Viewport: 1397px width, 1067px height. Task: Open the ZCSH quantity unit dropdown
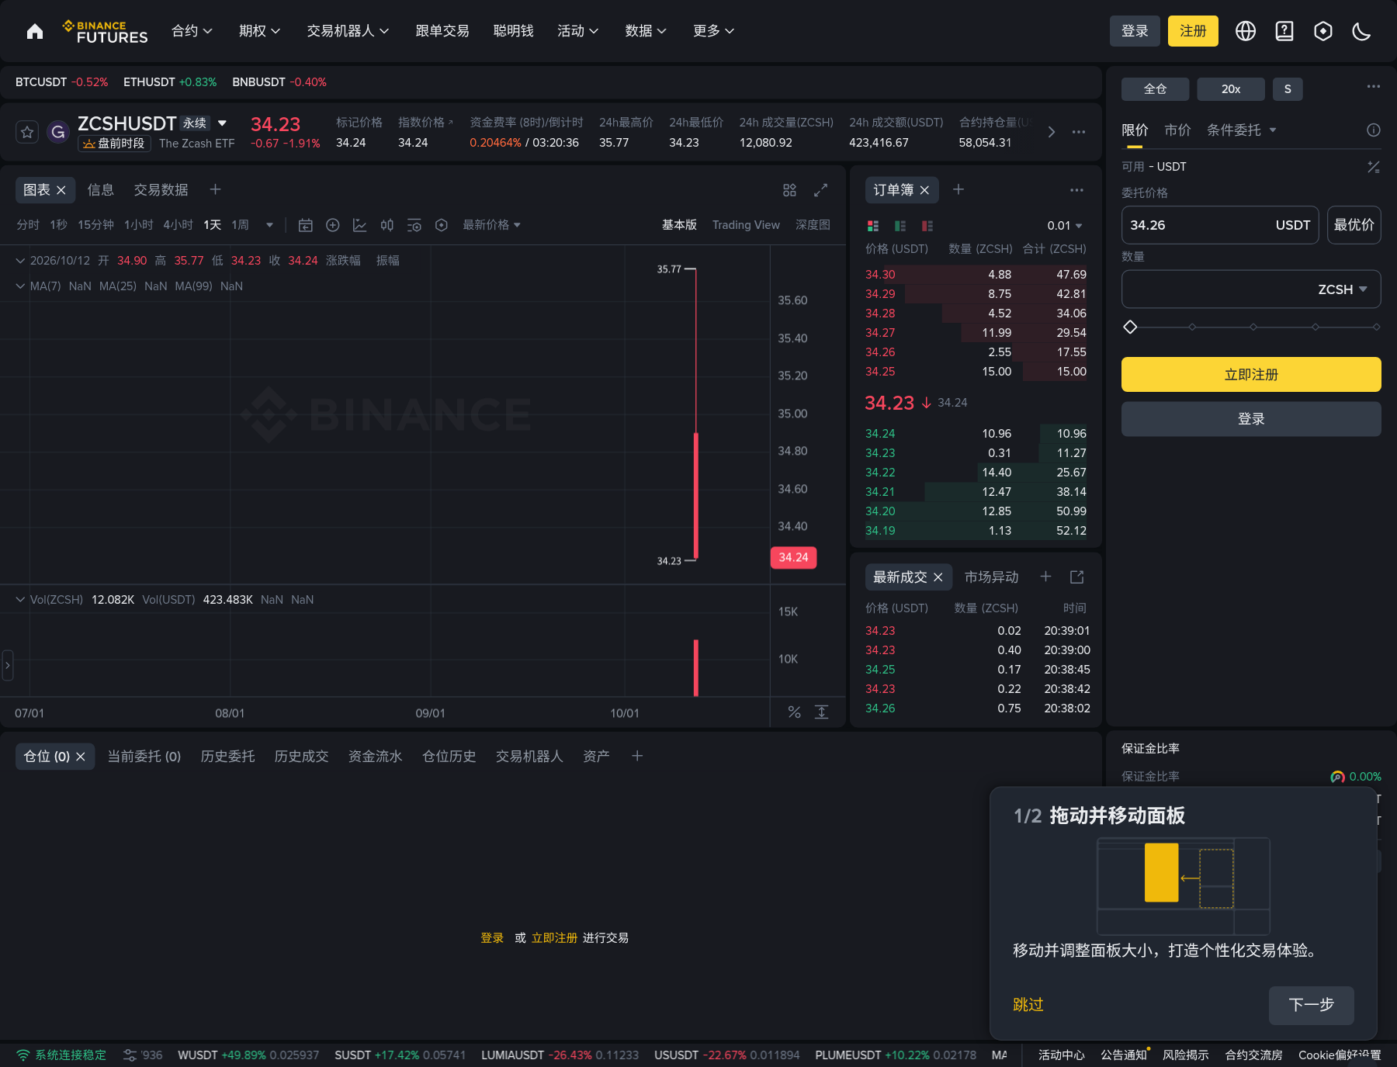1343,289
